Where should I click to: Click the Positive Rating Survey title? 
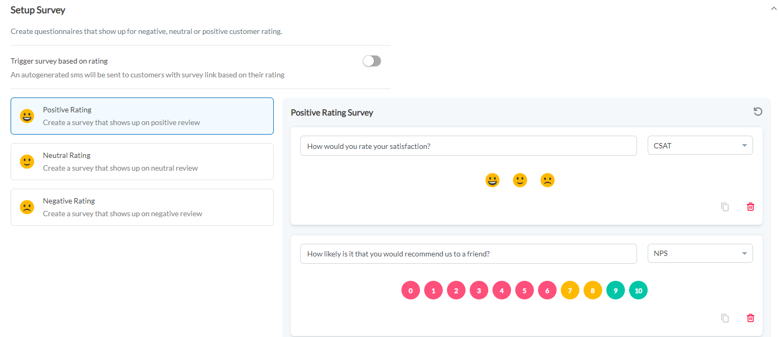[332, 112]
